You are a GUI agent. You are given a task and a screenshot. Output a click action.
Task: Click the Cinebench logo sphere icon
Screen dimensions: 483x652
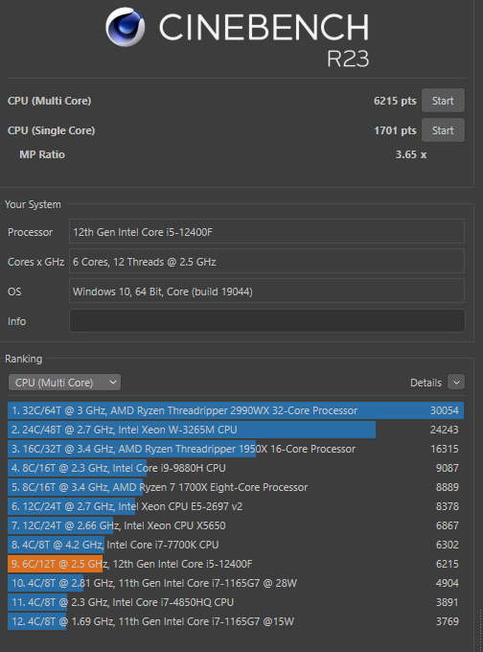[125, 27]
